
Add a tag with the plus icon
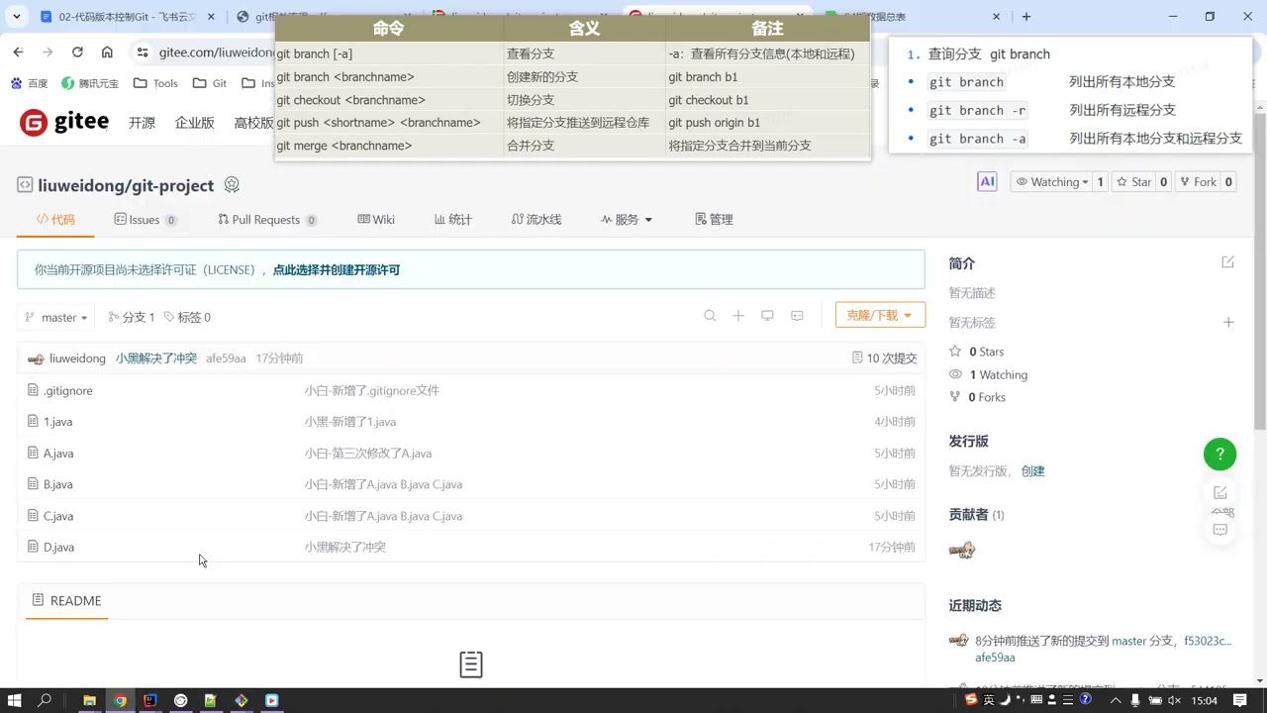tap(1228, 322)
